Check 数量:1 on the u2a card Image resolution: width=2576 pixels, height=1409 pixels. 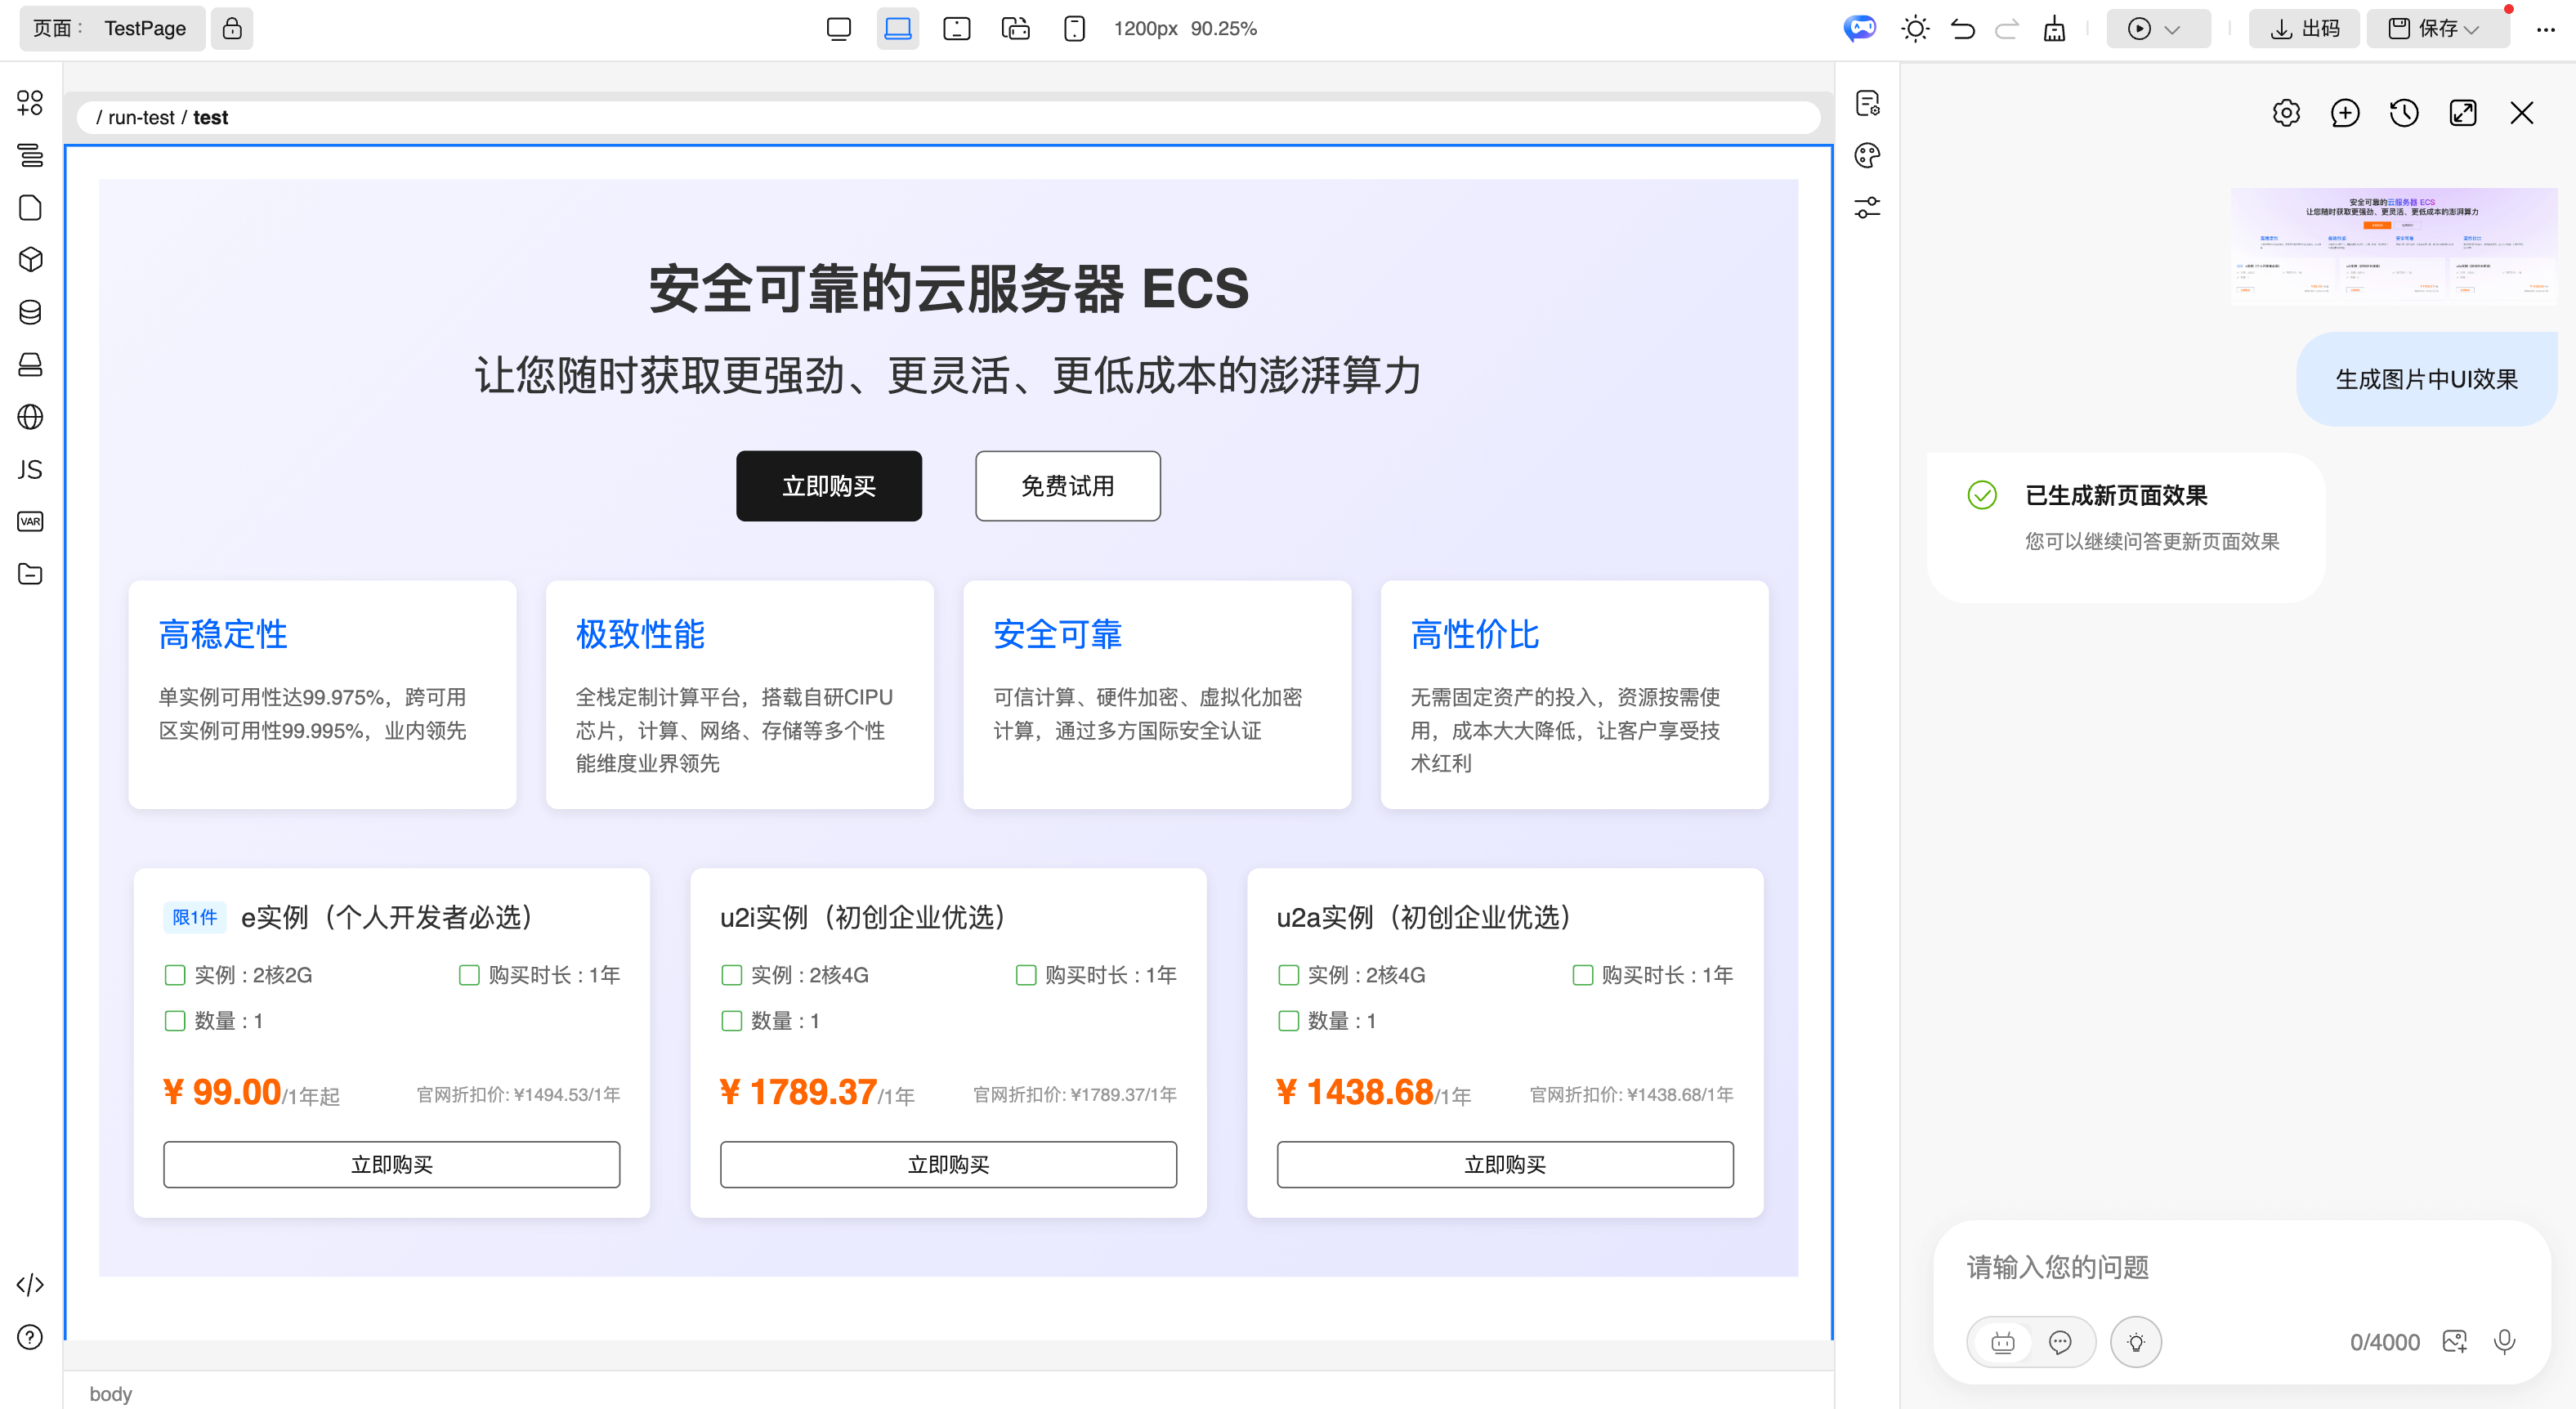pos(1288,1020)
